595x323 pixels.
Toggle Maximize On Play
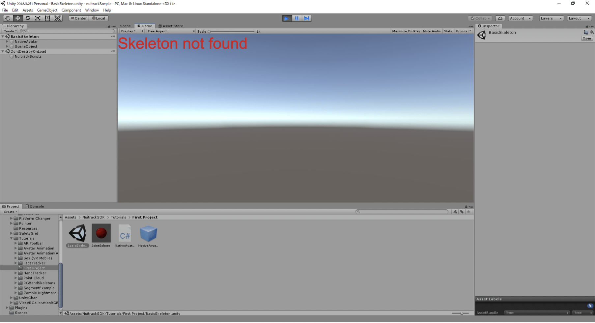(406, 31)
